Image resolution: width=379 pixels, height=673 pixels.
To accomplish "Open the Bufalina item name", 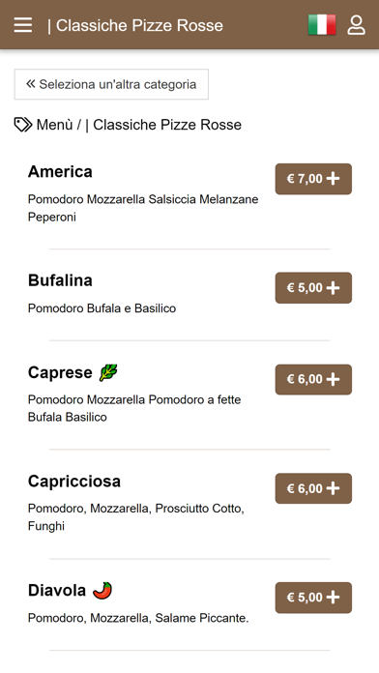I will [x=60, y=280].
